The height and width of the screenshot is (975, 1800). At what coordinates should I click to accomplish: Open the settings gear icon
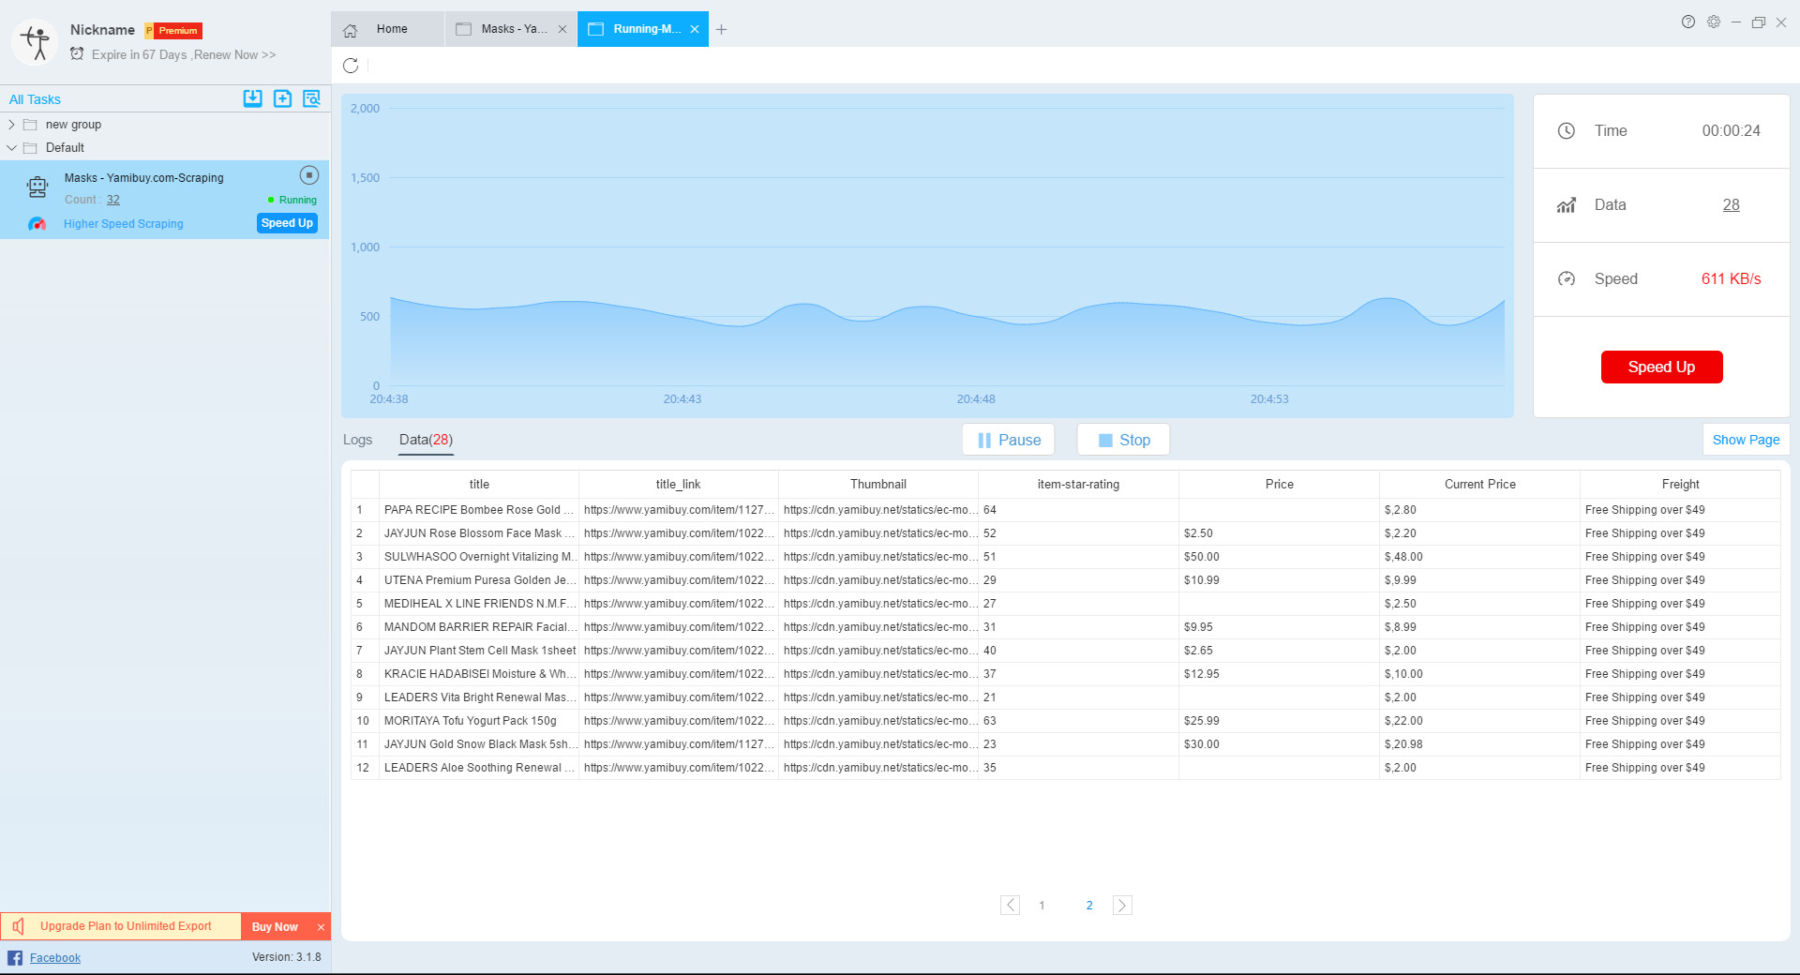pyautogui.click(x=1714, y=22)
